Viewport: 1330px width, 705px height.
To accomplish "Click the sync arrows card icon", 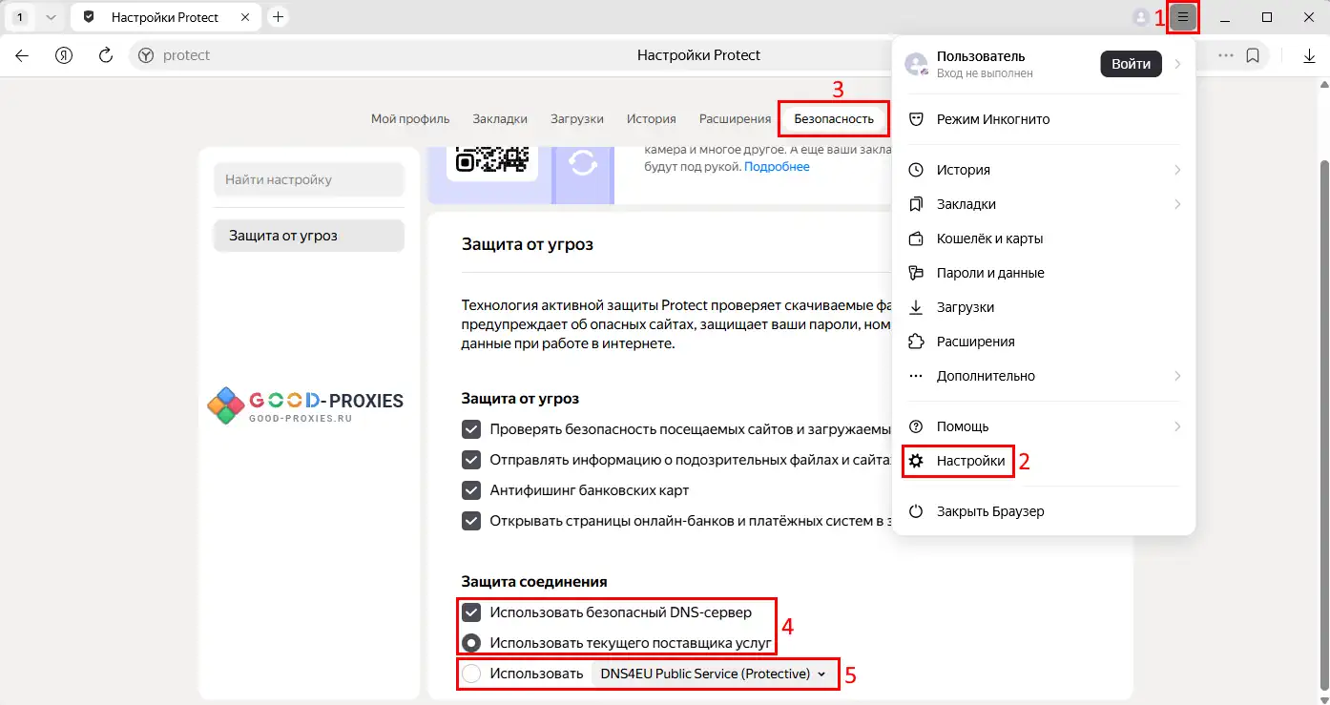I will [x=583, y=163].
